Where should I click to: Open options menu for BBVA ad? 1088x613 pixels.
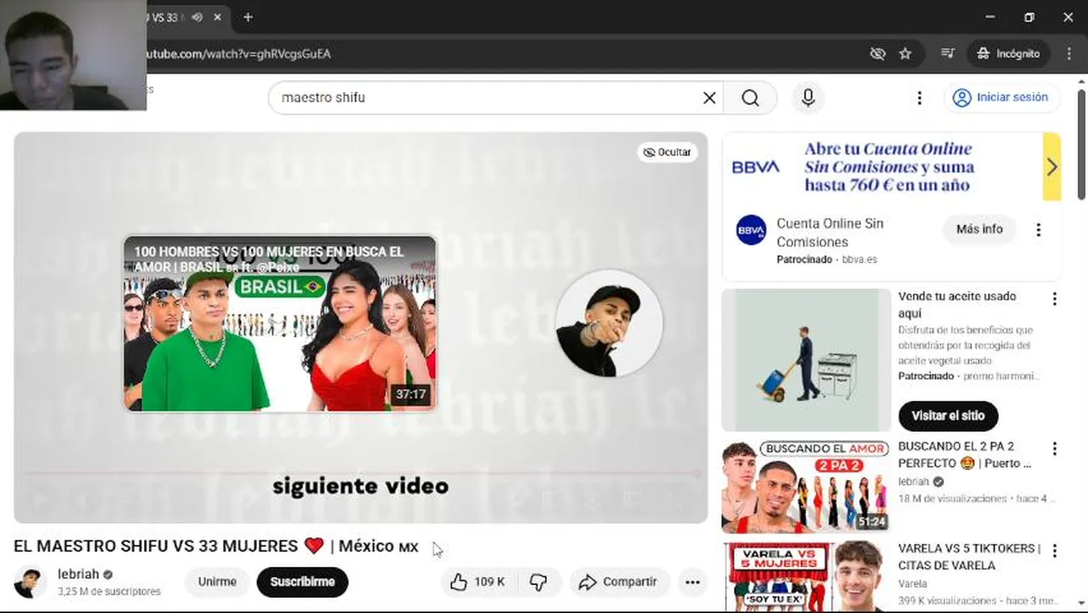tap(1038, 230)
